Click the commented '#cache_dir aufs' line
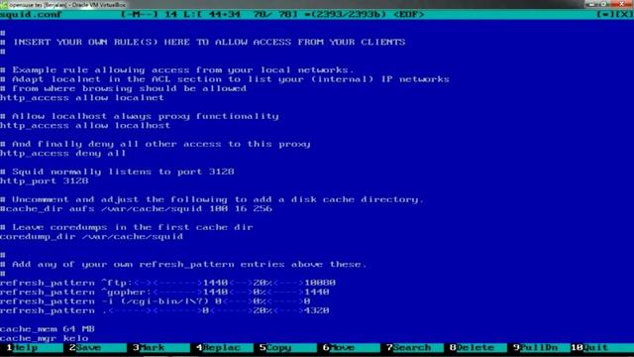634x357 pixels. click(x=137, y=209)
